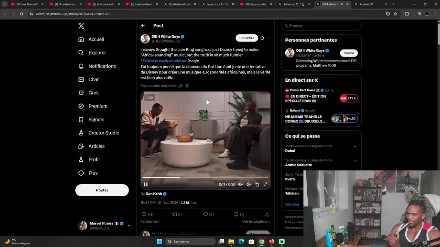The image size is (440, 247).
Task: Open File Explorer from taskbar
Action: tap(231, 242)
